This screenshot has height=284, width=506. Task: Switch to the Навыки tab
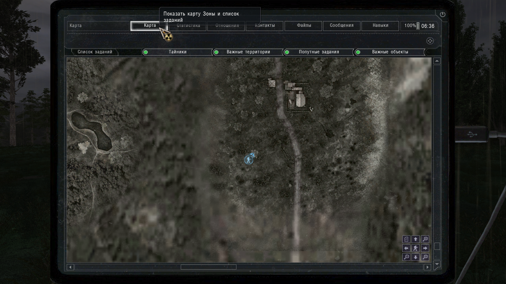click(380, 26)
